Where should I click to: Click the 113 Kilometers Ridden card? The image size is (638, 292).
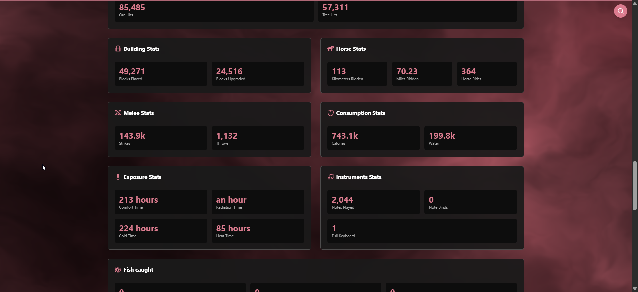[357, 74]
